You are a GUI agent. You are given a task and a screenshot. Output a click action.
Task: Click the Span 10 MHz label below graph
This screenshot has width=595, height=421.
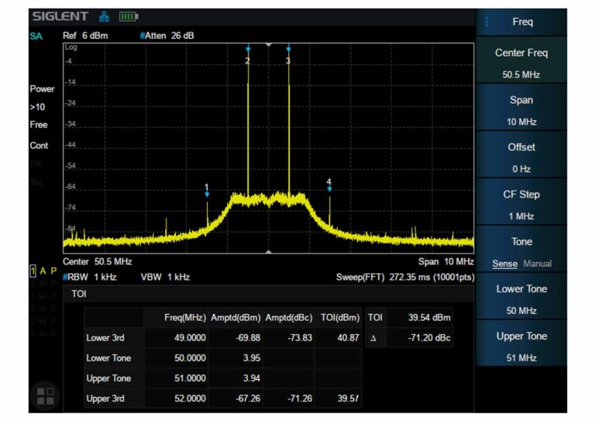click(x=446, y=261)
